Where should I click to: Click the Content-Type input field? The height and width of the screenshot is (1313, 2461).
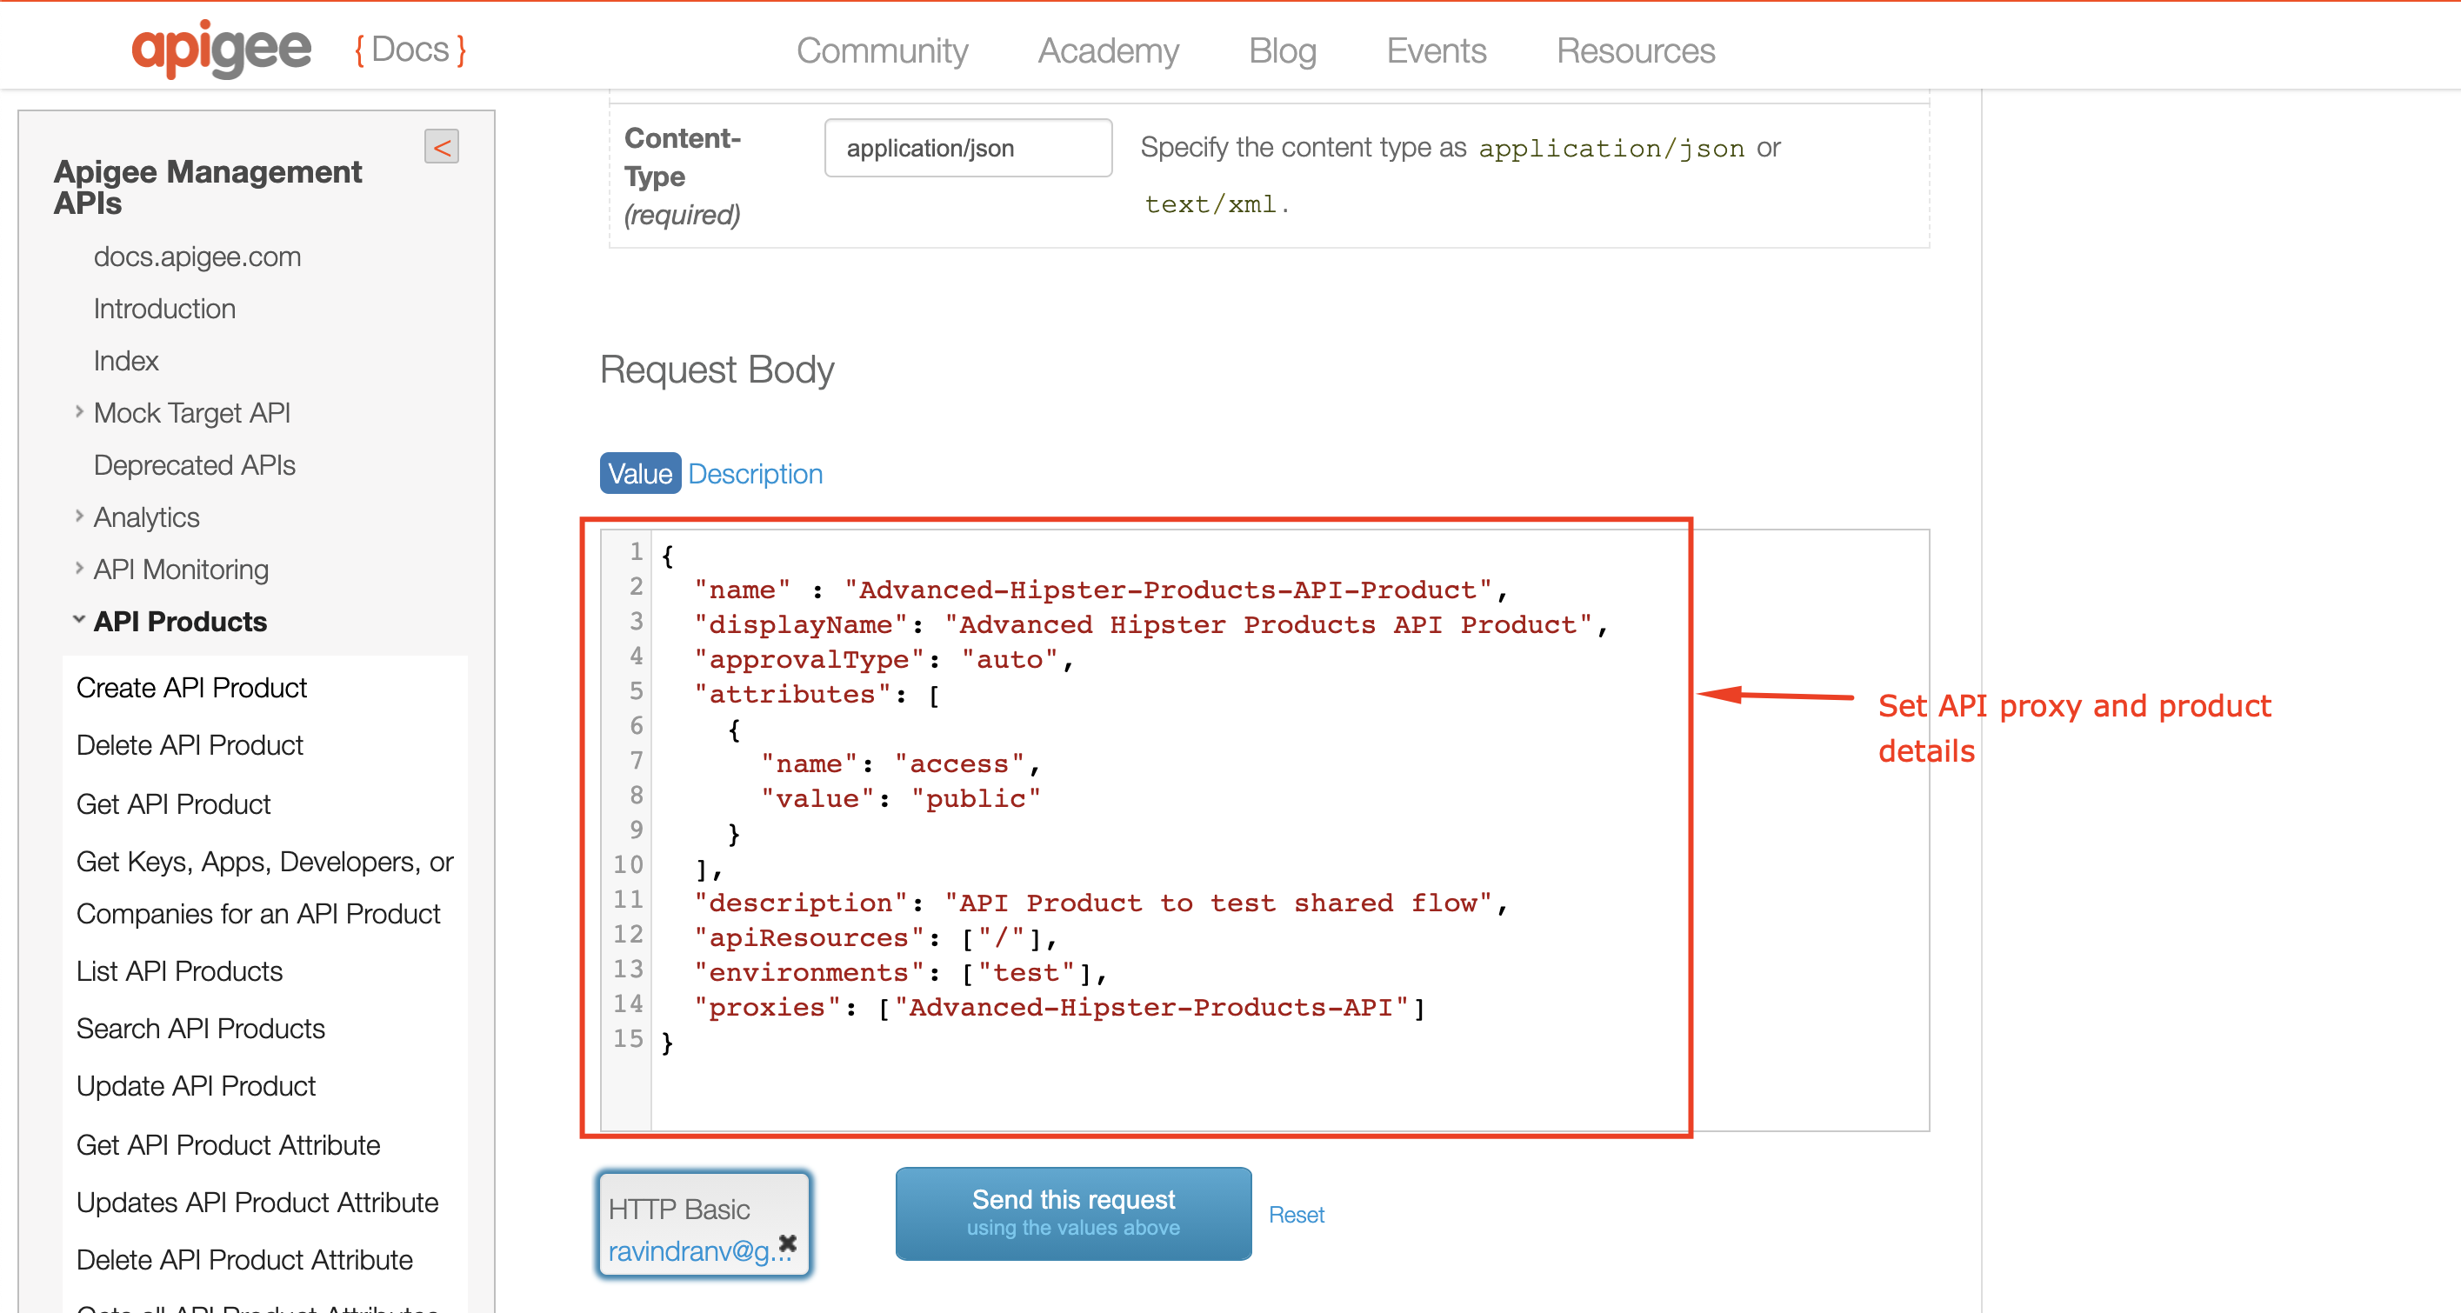(968, 148)
